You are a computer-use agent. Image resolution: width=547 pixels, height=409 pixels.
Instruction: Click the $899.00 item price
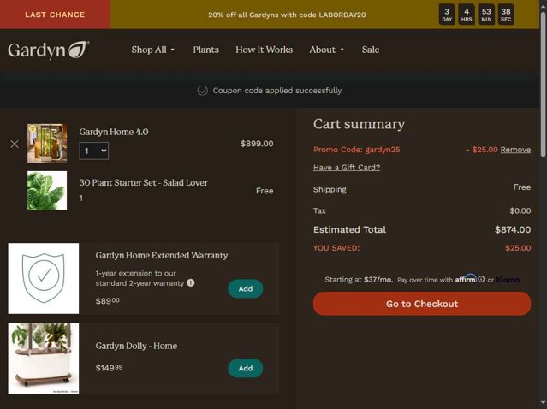tap(257, 144)
